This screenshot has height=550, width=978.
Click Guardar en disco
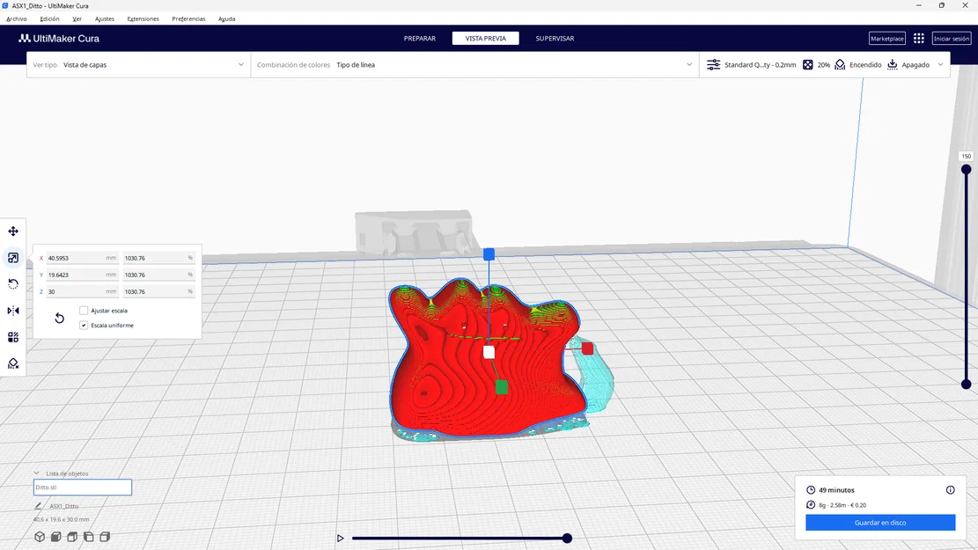[880, 522]
